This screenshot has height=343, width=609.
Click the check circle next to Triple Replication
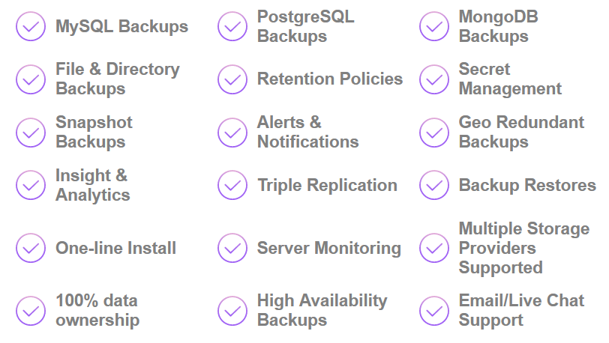232,185
